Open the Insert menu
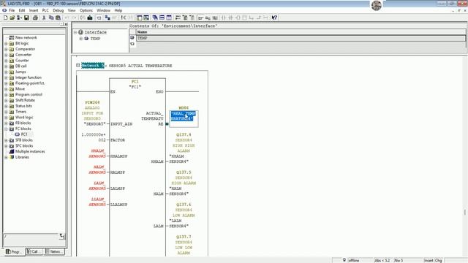 coord(34,10)
